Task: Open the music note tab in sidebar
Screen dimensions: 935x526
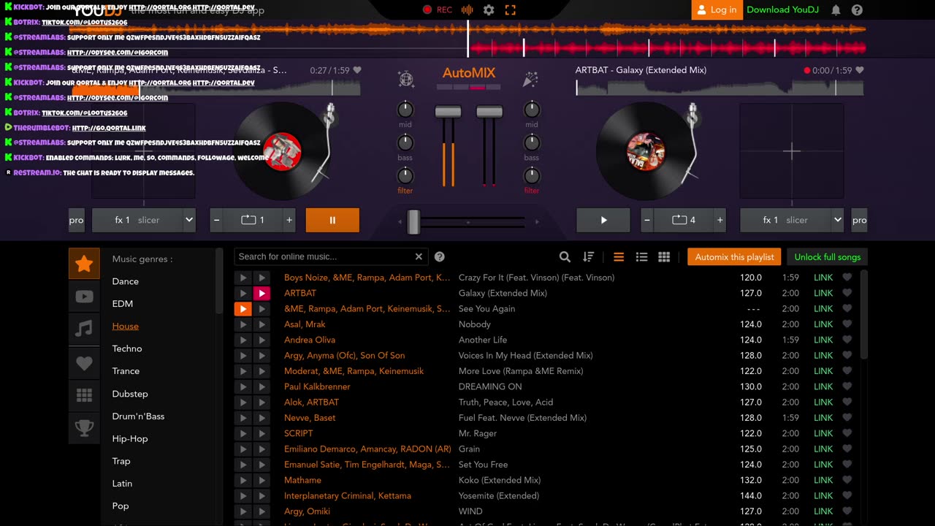Action: click(84, 329)
